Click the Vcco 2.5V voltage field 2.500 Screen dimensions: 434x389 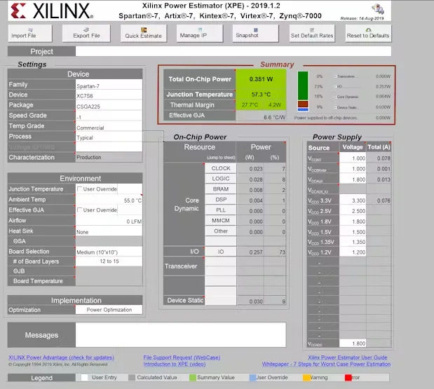353,210
